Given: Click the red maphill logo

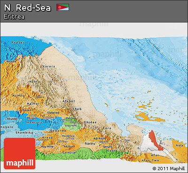Looking at the screenshot, I should click(x=20, y=153).
